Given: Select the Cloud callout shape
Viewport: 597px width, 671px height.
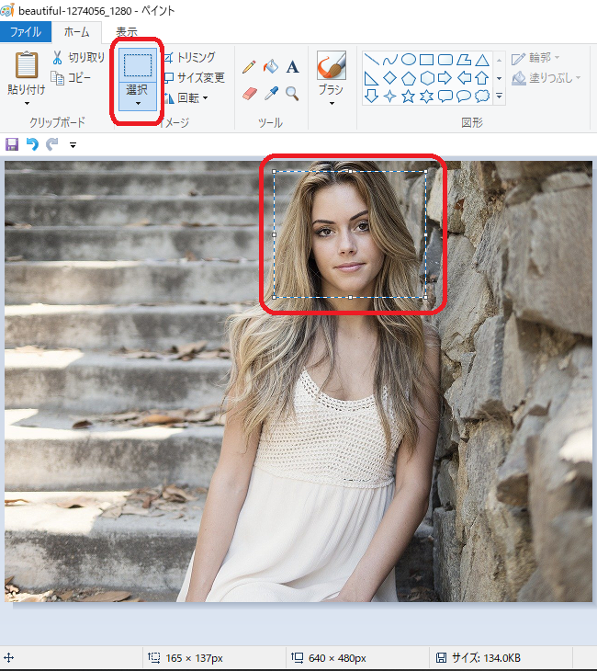Looking at the screenshot, I should tap(482, 96).
